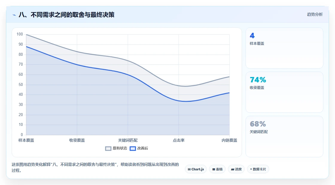Click the 点击率 x-axis label
Screen dimensions: 335x185
coord(179,140)
